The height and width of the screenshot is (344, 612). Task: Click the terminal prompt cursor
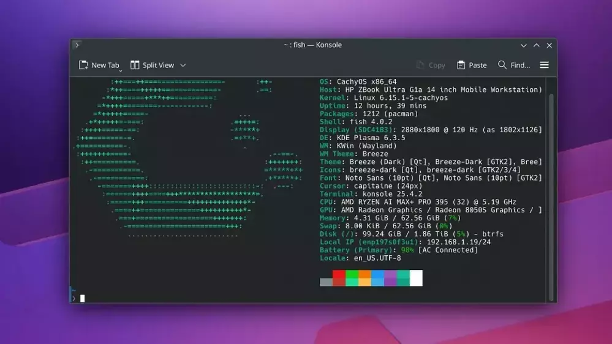pyautogui.click(x=82, y=298)
